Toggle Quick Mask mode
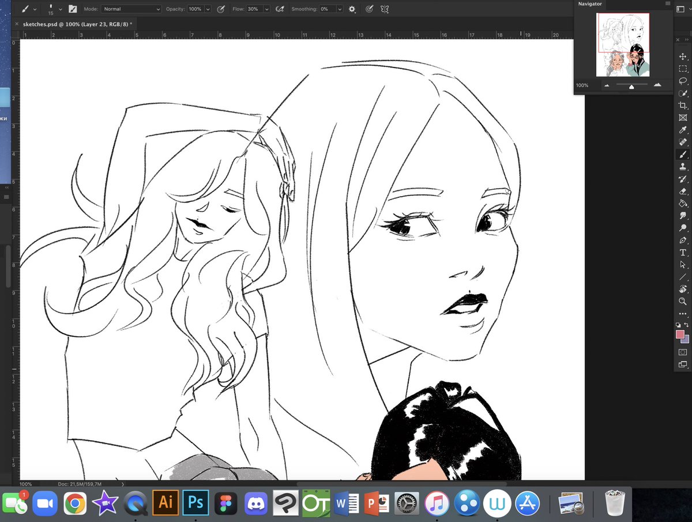Screen dimensions: 692x522 tap(683, 352)
